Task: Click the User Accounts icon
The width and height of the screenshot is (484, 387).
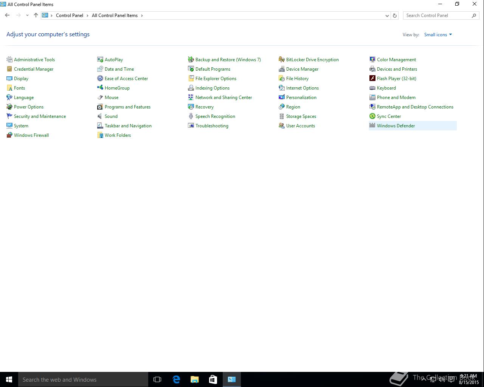Action: [282, 125]
